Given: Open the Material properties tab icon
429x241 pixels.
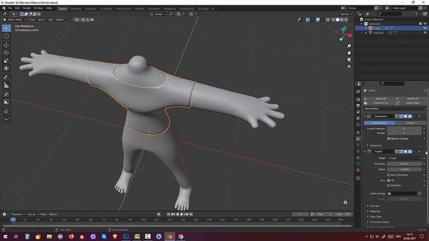Looking at the screenshot, I should click(x=358, y=170).
